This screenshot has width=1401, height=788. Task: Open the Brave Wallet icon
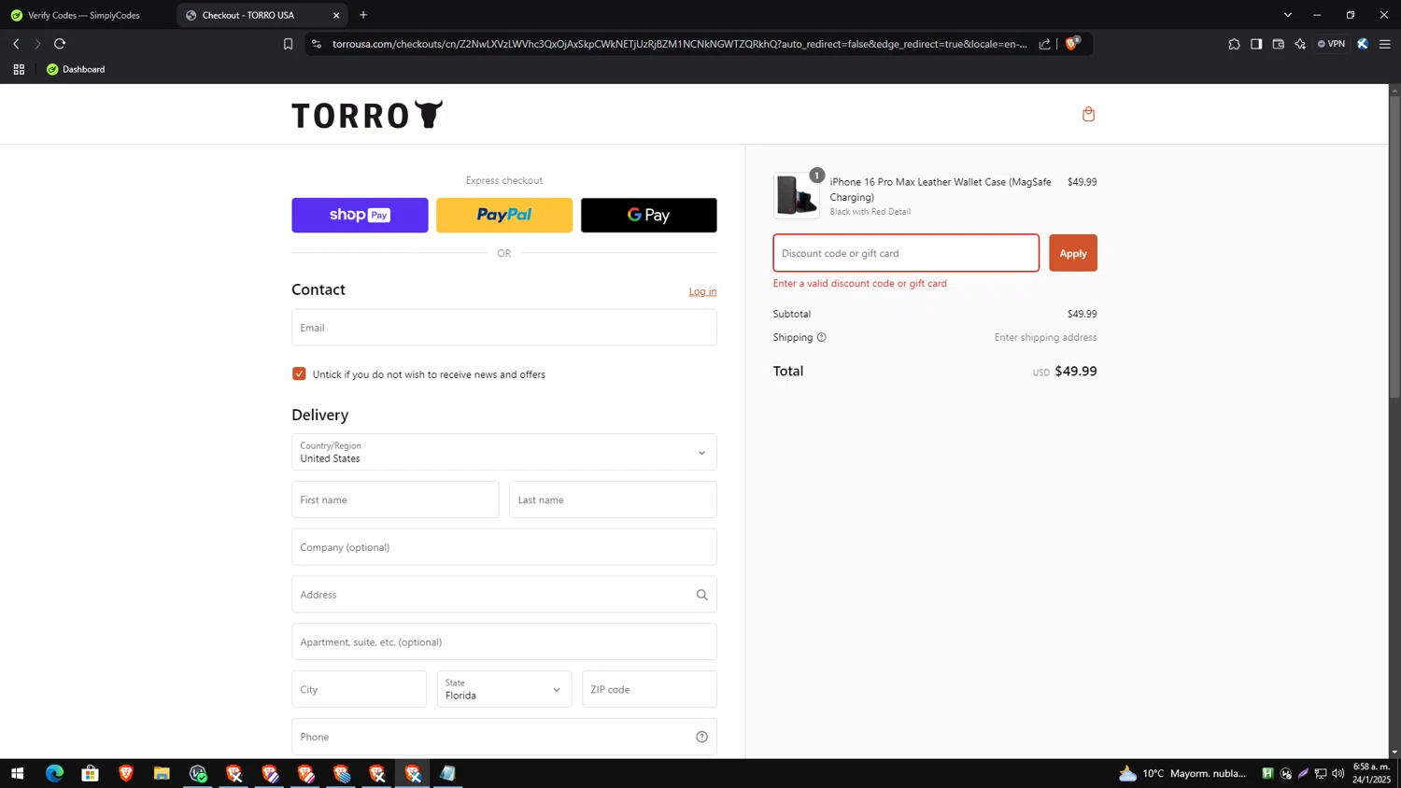[1279, 44]
